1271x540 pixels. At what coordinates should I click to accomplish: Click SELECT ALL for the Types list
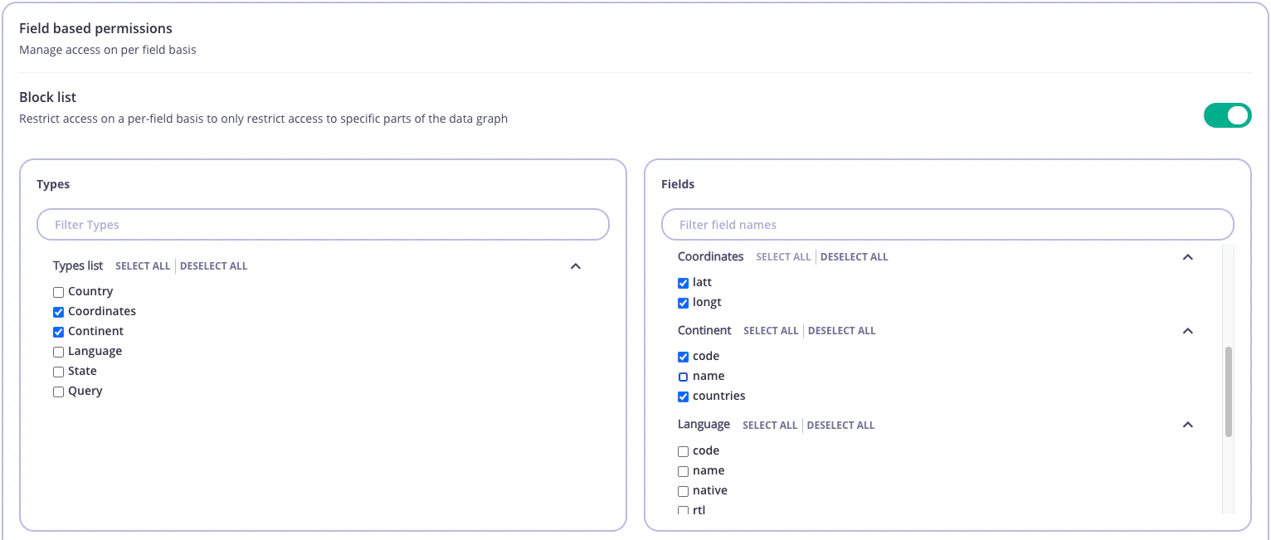[143, 266]
